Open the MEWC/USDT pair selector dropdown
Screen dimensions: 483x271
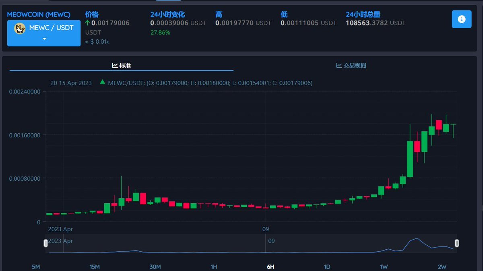tap(43, 32)
